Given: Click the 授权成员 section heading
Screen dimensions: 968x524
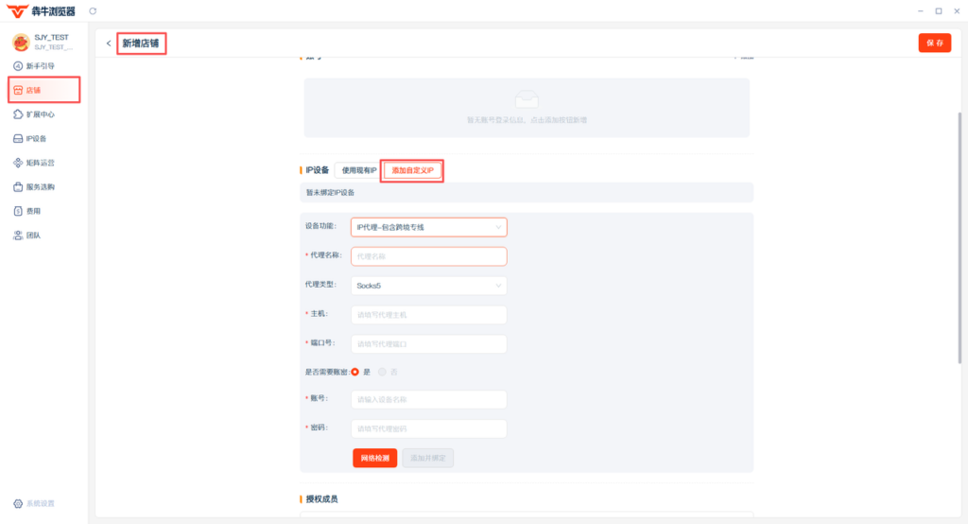Looking at the screenshot, I should click(x=321, y=499).
